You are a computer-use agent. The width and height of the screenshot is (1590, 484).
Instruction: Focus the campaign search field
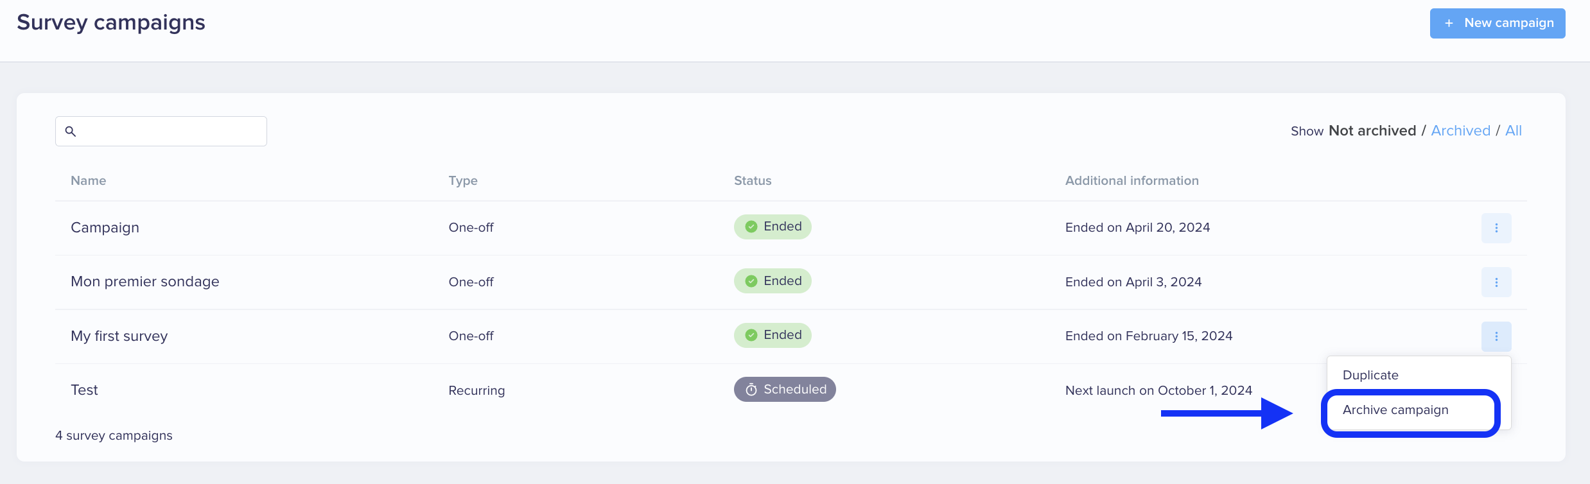[x=161, y=131]
